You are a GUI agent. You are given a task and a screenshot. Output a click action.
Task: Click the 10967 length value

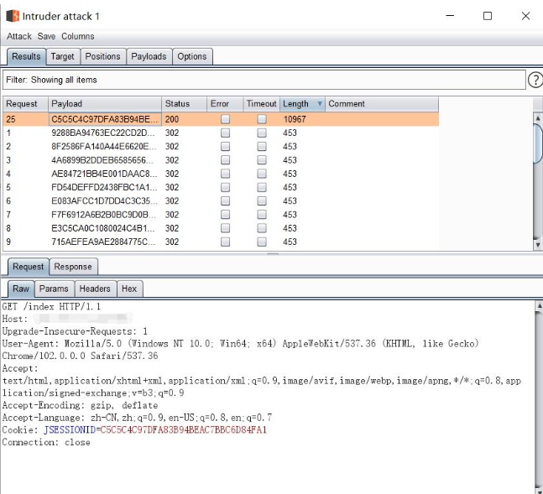[295, 119]
